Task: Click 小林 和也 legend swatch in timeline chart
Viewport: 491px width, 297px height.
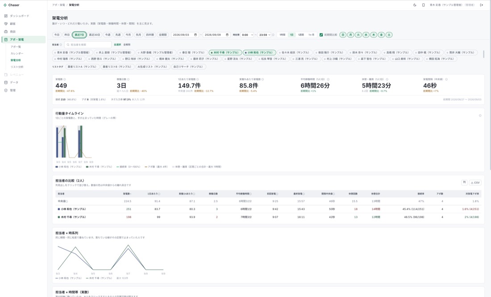Action: [x=57, y=167]
